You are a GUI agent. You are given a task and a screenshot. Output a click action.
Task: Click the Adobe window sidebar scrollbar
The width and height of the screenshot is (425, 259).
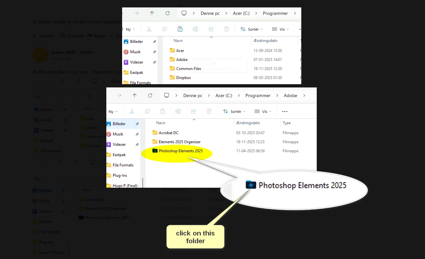point(142,182)
